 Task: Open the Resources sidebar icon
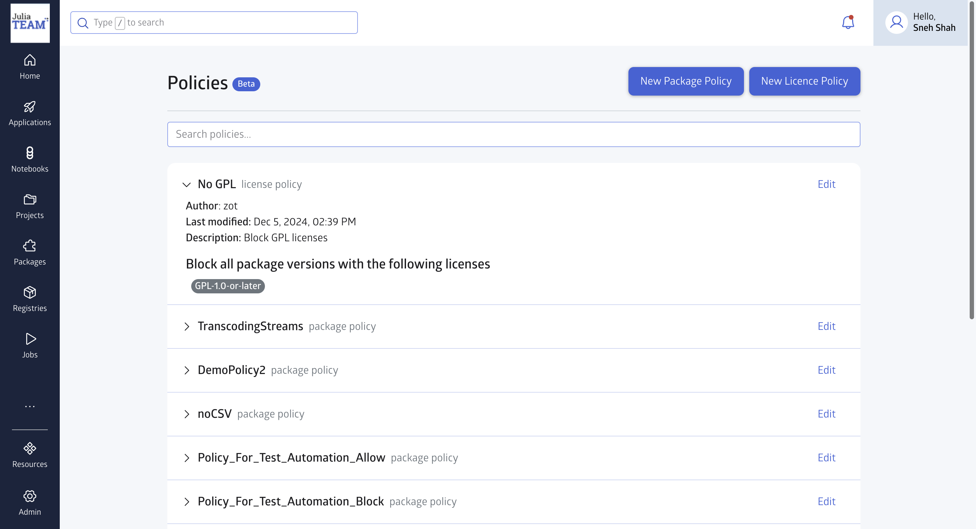click(30, 449)
